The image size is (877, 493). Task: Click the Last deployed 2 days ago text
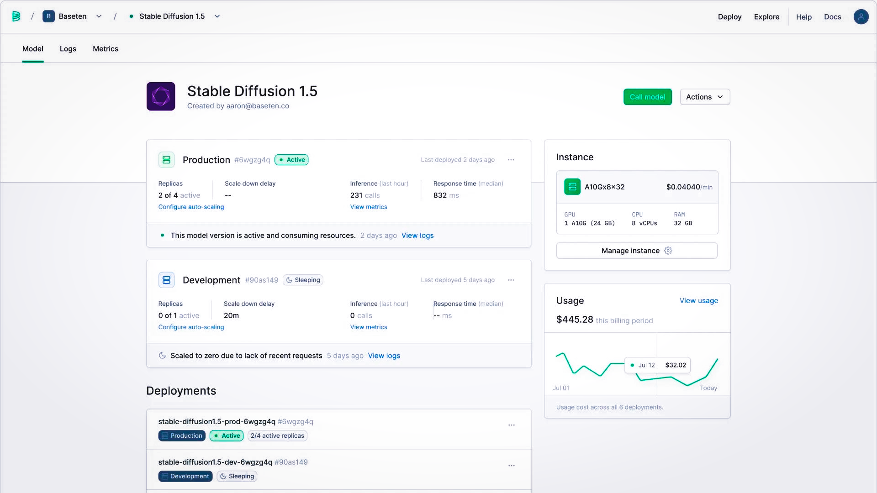pos(458,160)
